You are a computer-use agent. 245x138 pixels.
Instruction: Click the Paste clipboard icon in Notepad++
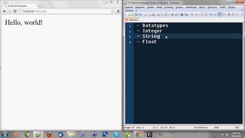(167, 15)
